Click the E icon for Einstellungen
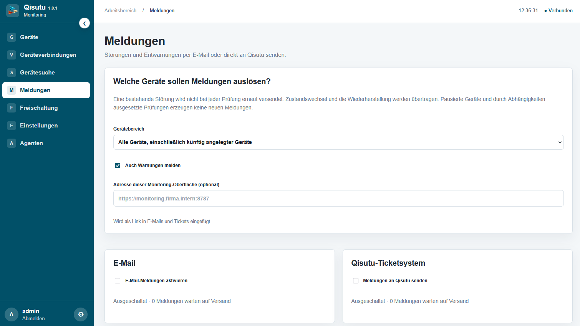 click(x=12, y=126)
